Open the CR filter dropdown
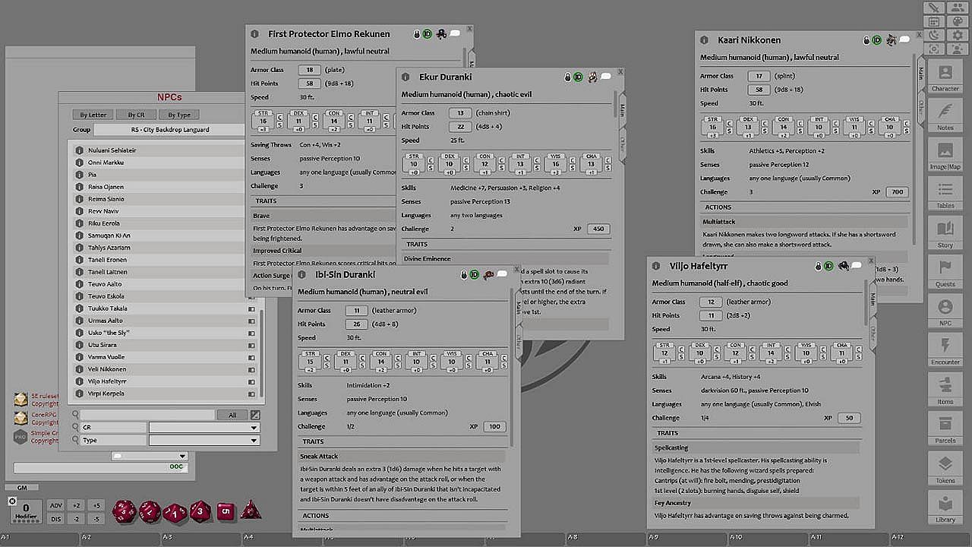 [x=204, y=428]
